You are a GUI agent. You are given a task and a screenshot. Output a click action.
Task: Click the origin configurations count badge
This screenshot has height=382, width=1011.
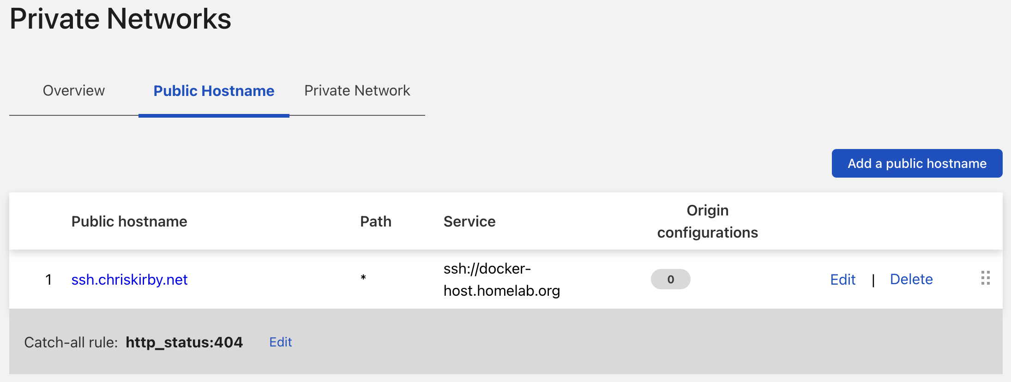click(x=670, y=279)
